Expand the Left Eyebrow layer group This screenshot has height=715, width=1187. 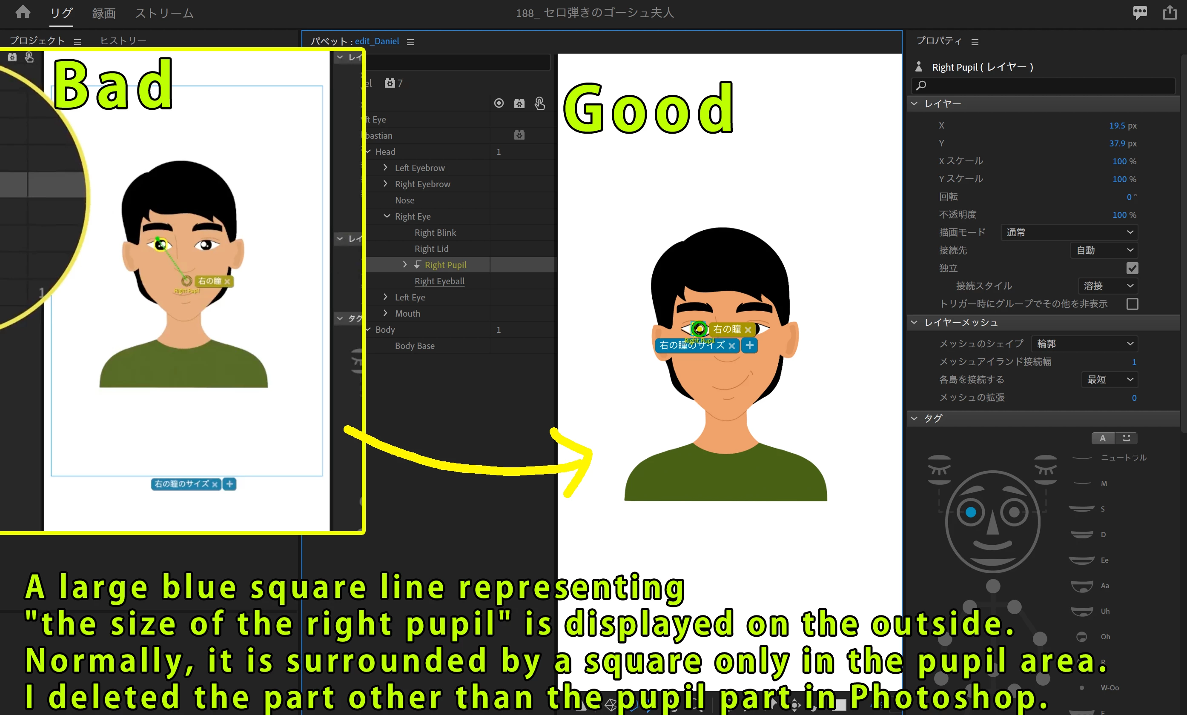385,168
